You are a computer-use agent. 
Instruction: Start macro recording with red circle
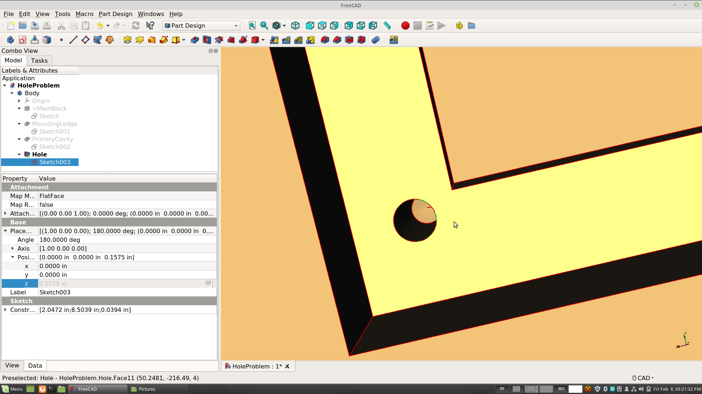click(405, 26)
